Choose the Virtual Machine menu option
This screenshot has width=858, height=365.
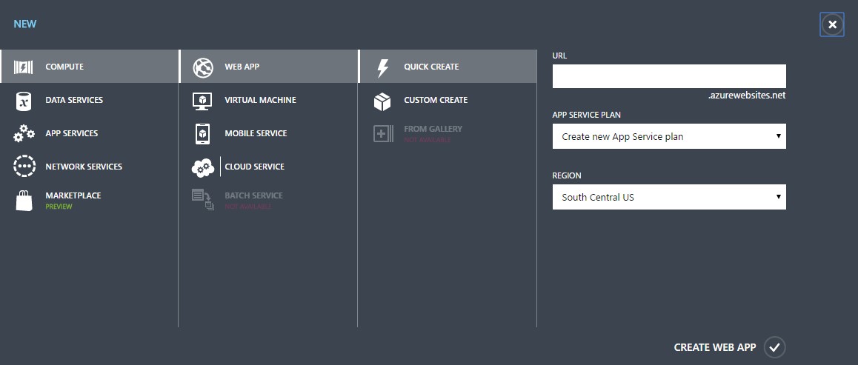pos(260,100)
